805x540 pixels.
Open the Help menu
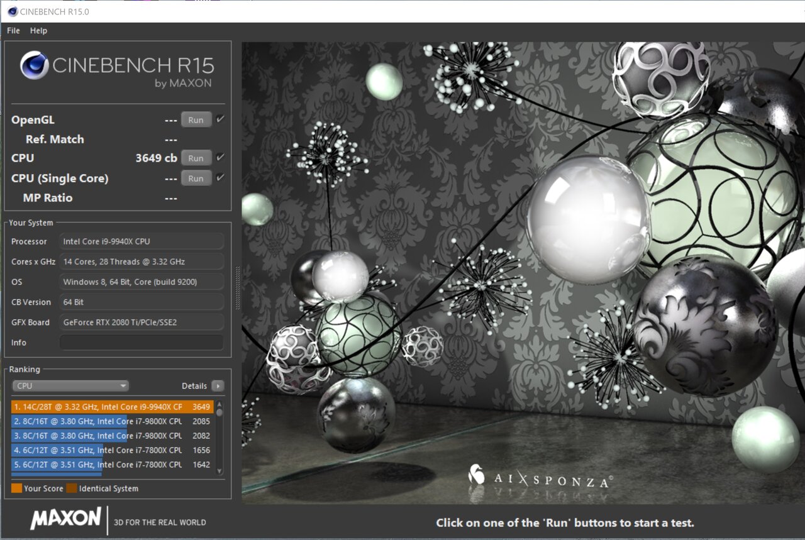click(x=38, y=30)
